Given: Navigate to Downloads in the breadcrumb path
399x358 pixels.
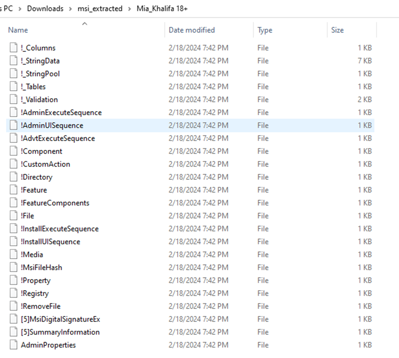Looking at the screenshot, I should [45, 9].
